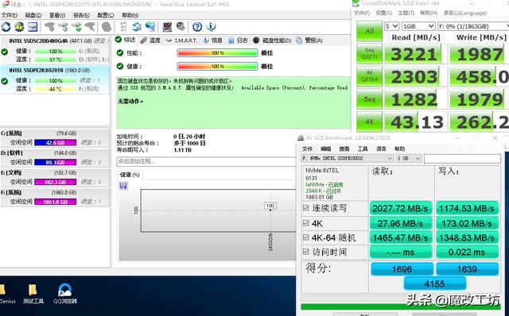Toggle the 4K-64 随机 checkbox
The height and width of the screenshot is (316, 509).
pyautogui.click(x=305, y=237)
